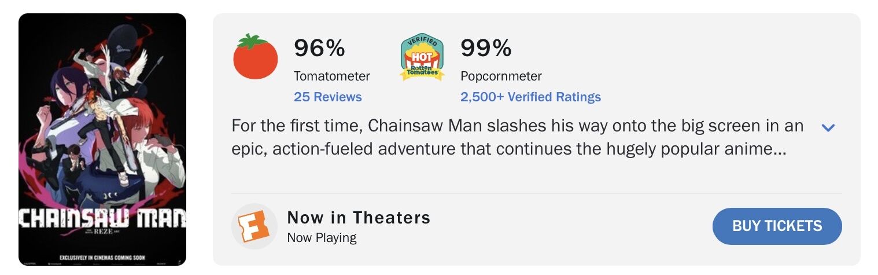Click the red tomato Tomatometer icon
Image resolution: width=878 pixels, height=275 pixels.
point(255,57)
